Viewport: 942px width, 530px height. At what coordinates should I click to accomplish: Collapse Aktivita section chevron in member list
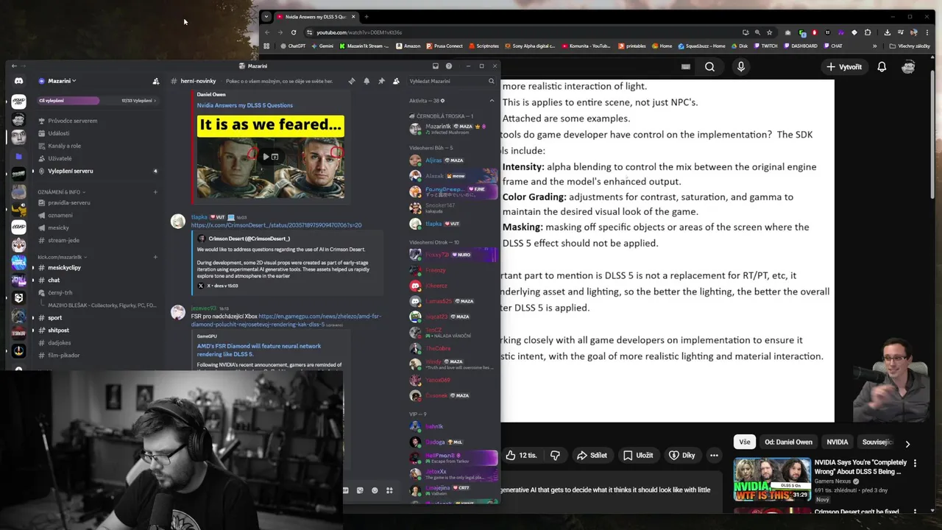[x=492, y=101]
